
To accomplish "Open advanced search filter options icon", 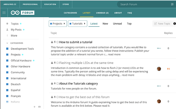I will pyautogui.click(x=172, y=4).
